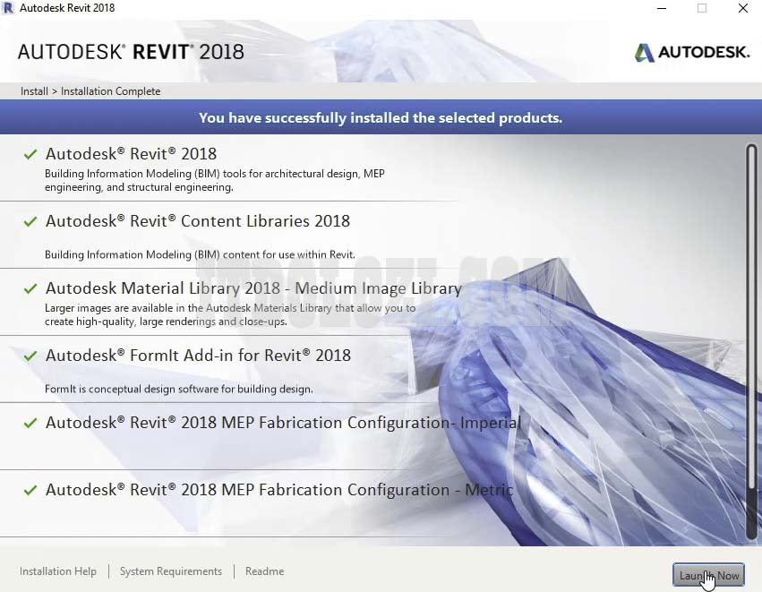The width and height of the screenshot is (762, 592).
Task: Click the Autodesk logo in the top right
Action: pyautogui.click(x=690, y=52)
